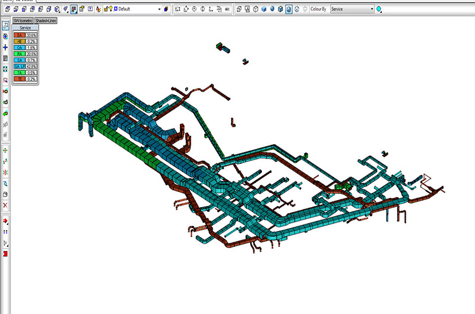The height and width of the screenshot is (314, 475).
Task: Select the blue sphere shading icon
Action: pyautogui.click(x=272, y=9)
